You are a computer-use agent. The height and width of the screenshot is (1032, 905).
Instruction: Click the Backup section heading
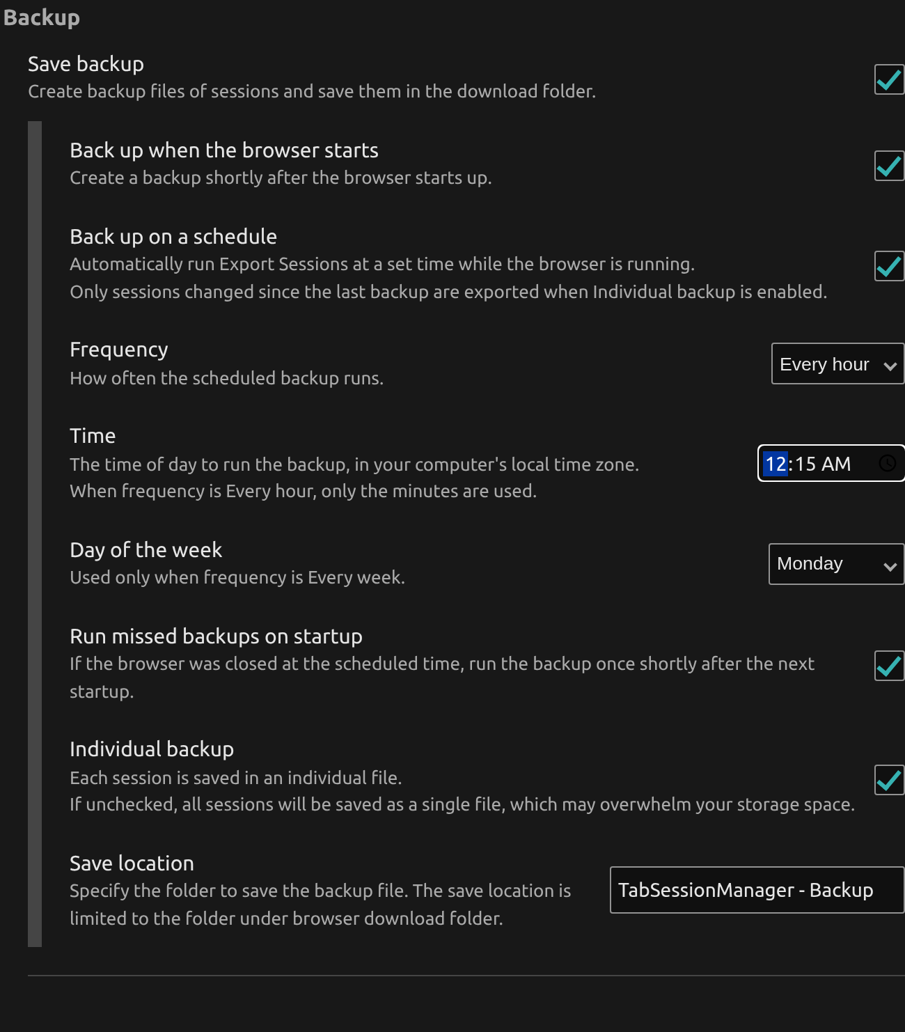pos(42,17)
